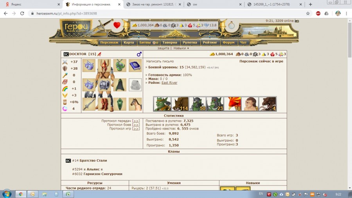The height and width of the screenshot is (198, 352).
Task: Select the steel sword weapon slot
Action: tap(89, 104)
